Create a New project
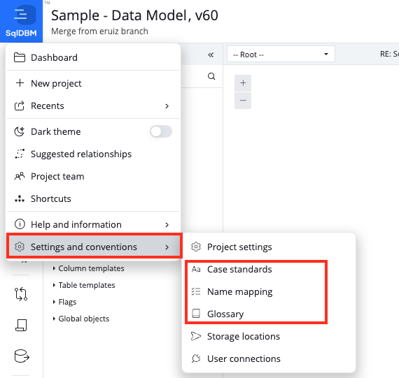The height and width of the screenshot is (378, 399). [93, 84]
